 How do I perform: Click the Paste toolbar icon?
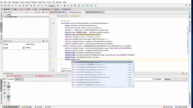coord(27,6)
